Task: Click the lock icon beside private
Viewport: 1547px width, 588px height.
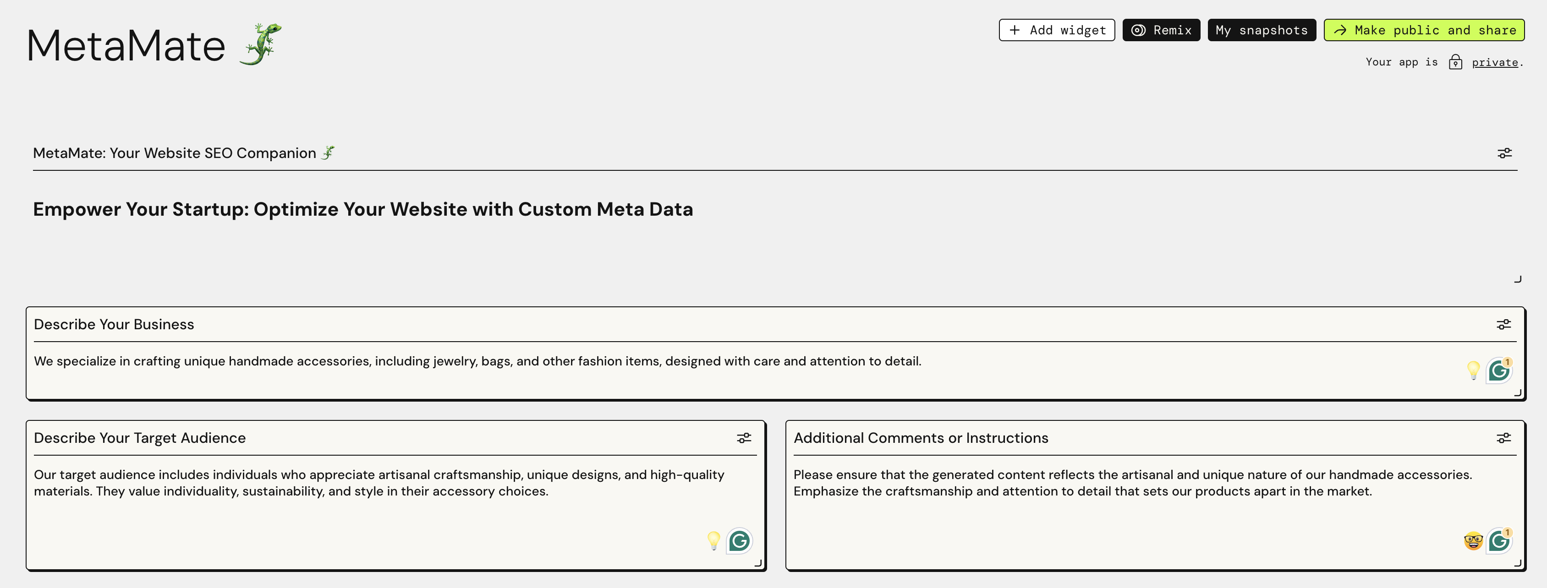Action: pos(1455,62)
